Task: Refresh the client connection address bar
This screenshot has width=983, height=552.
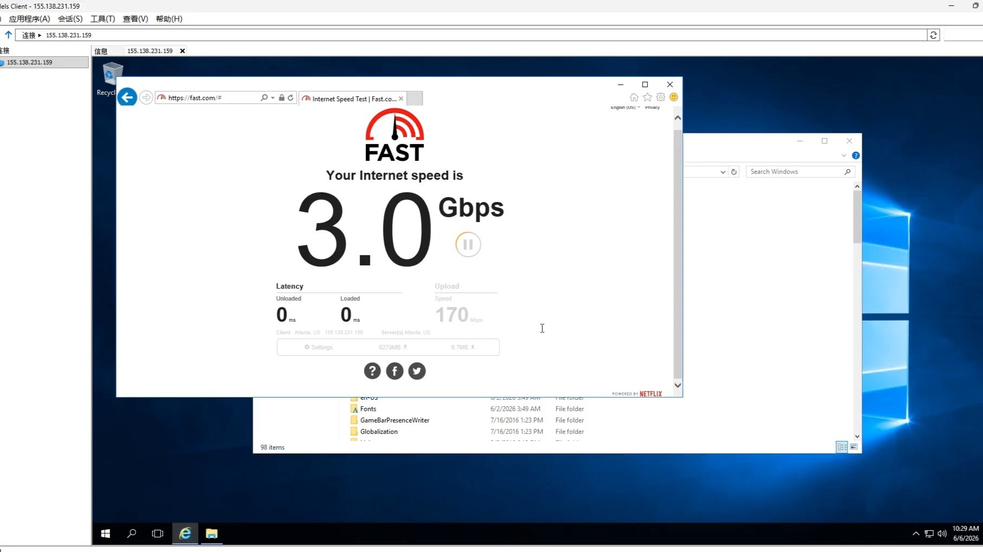Action: point(933,35)
